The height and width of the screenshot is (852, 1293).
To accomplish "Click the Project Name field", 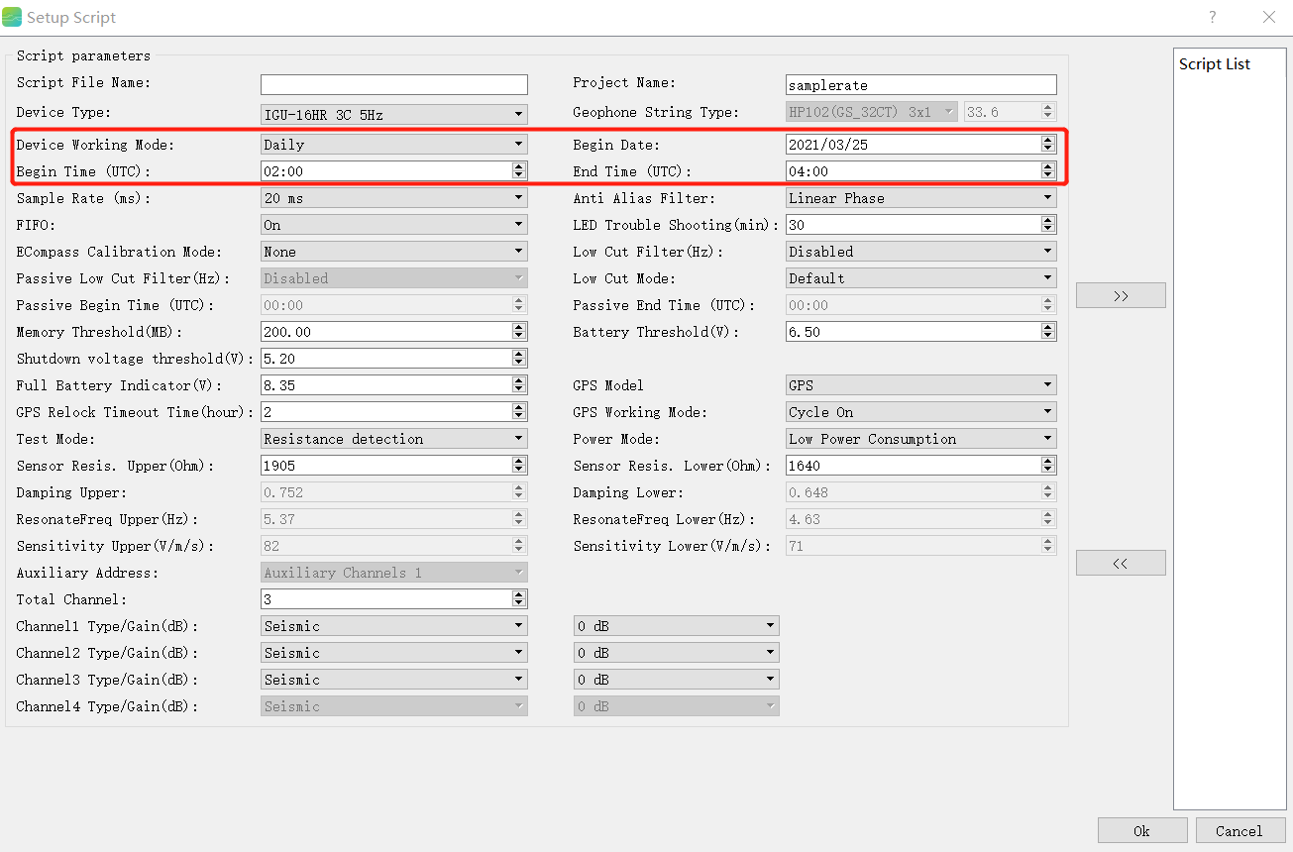I will point(920,85).
